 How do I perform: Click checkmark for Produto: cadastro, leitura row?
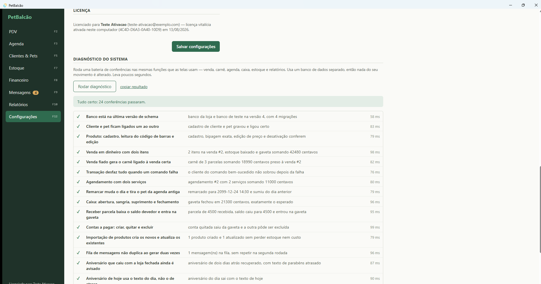(78, 136)
